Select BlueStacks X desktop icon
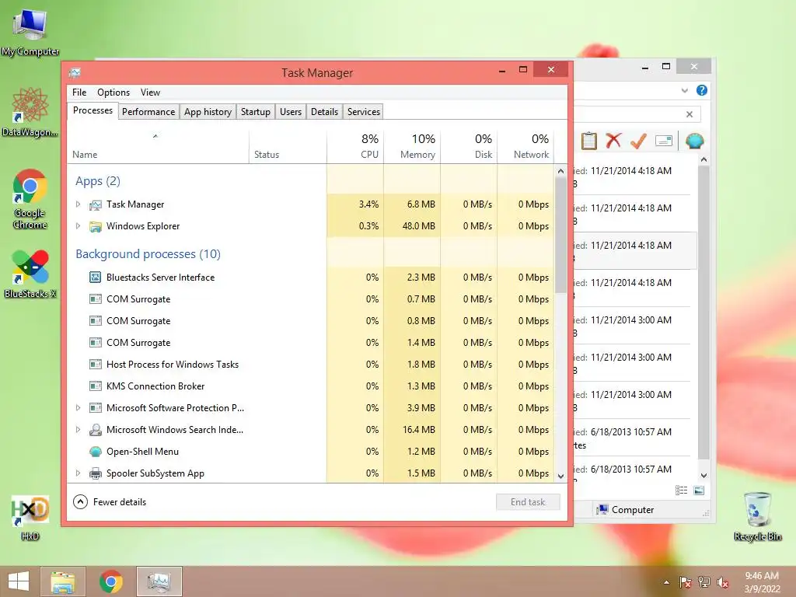This screenshot has width=796, height=597. click(30, 274)
